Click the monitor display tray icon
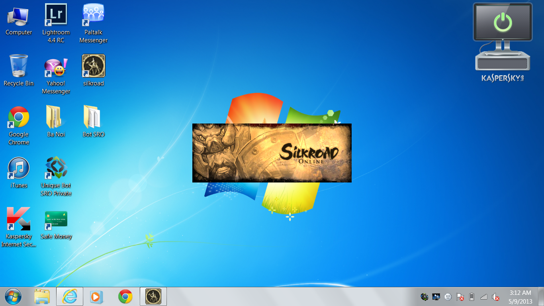This screenshot has width=544, height=306. [436, 297]
